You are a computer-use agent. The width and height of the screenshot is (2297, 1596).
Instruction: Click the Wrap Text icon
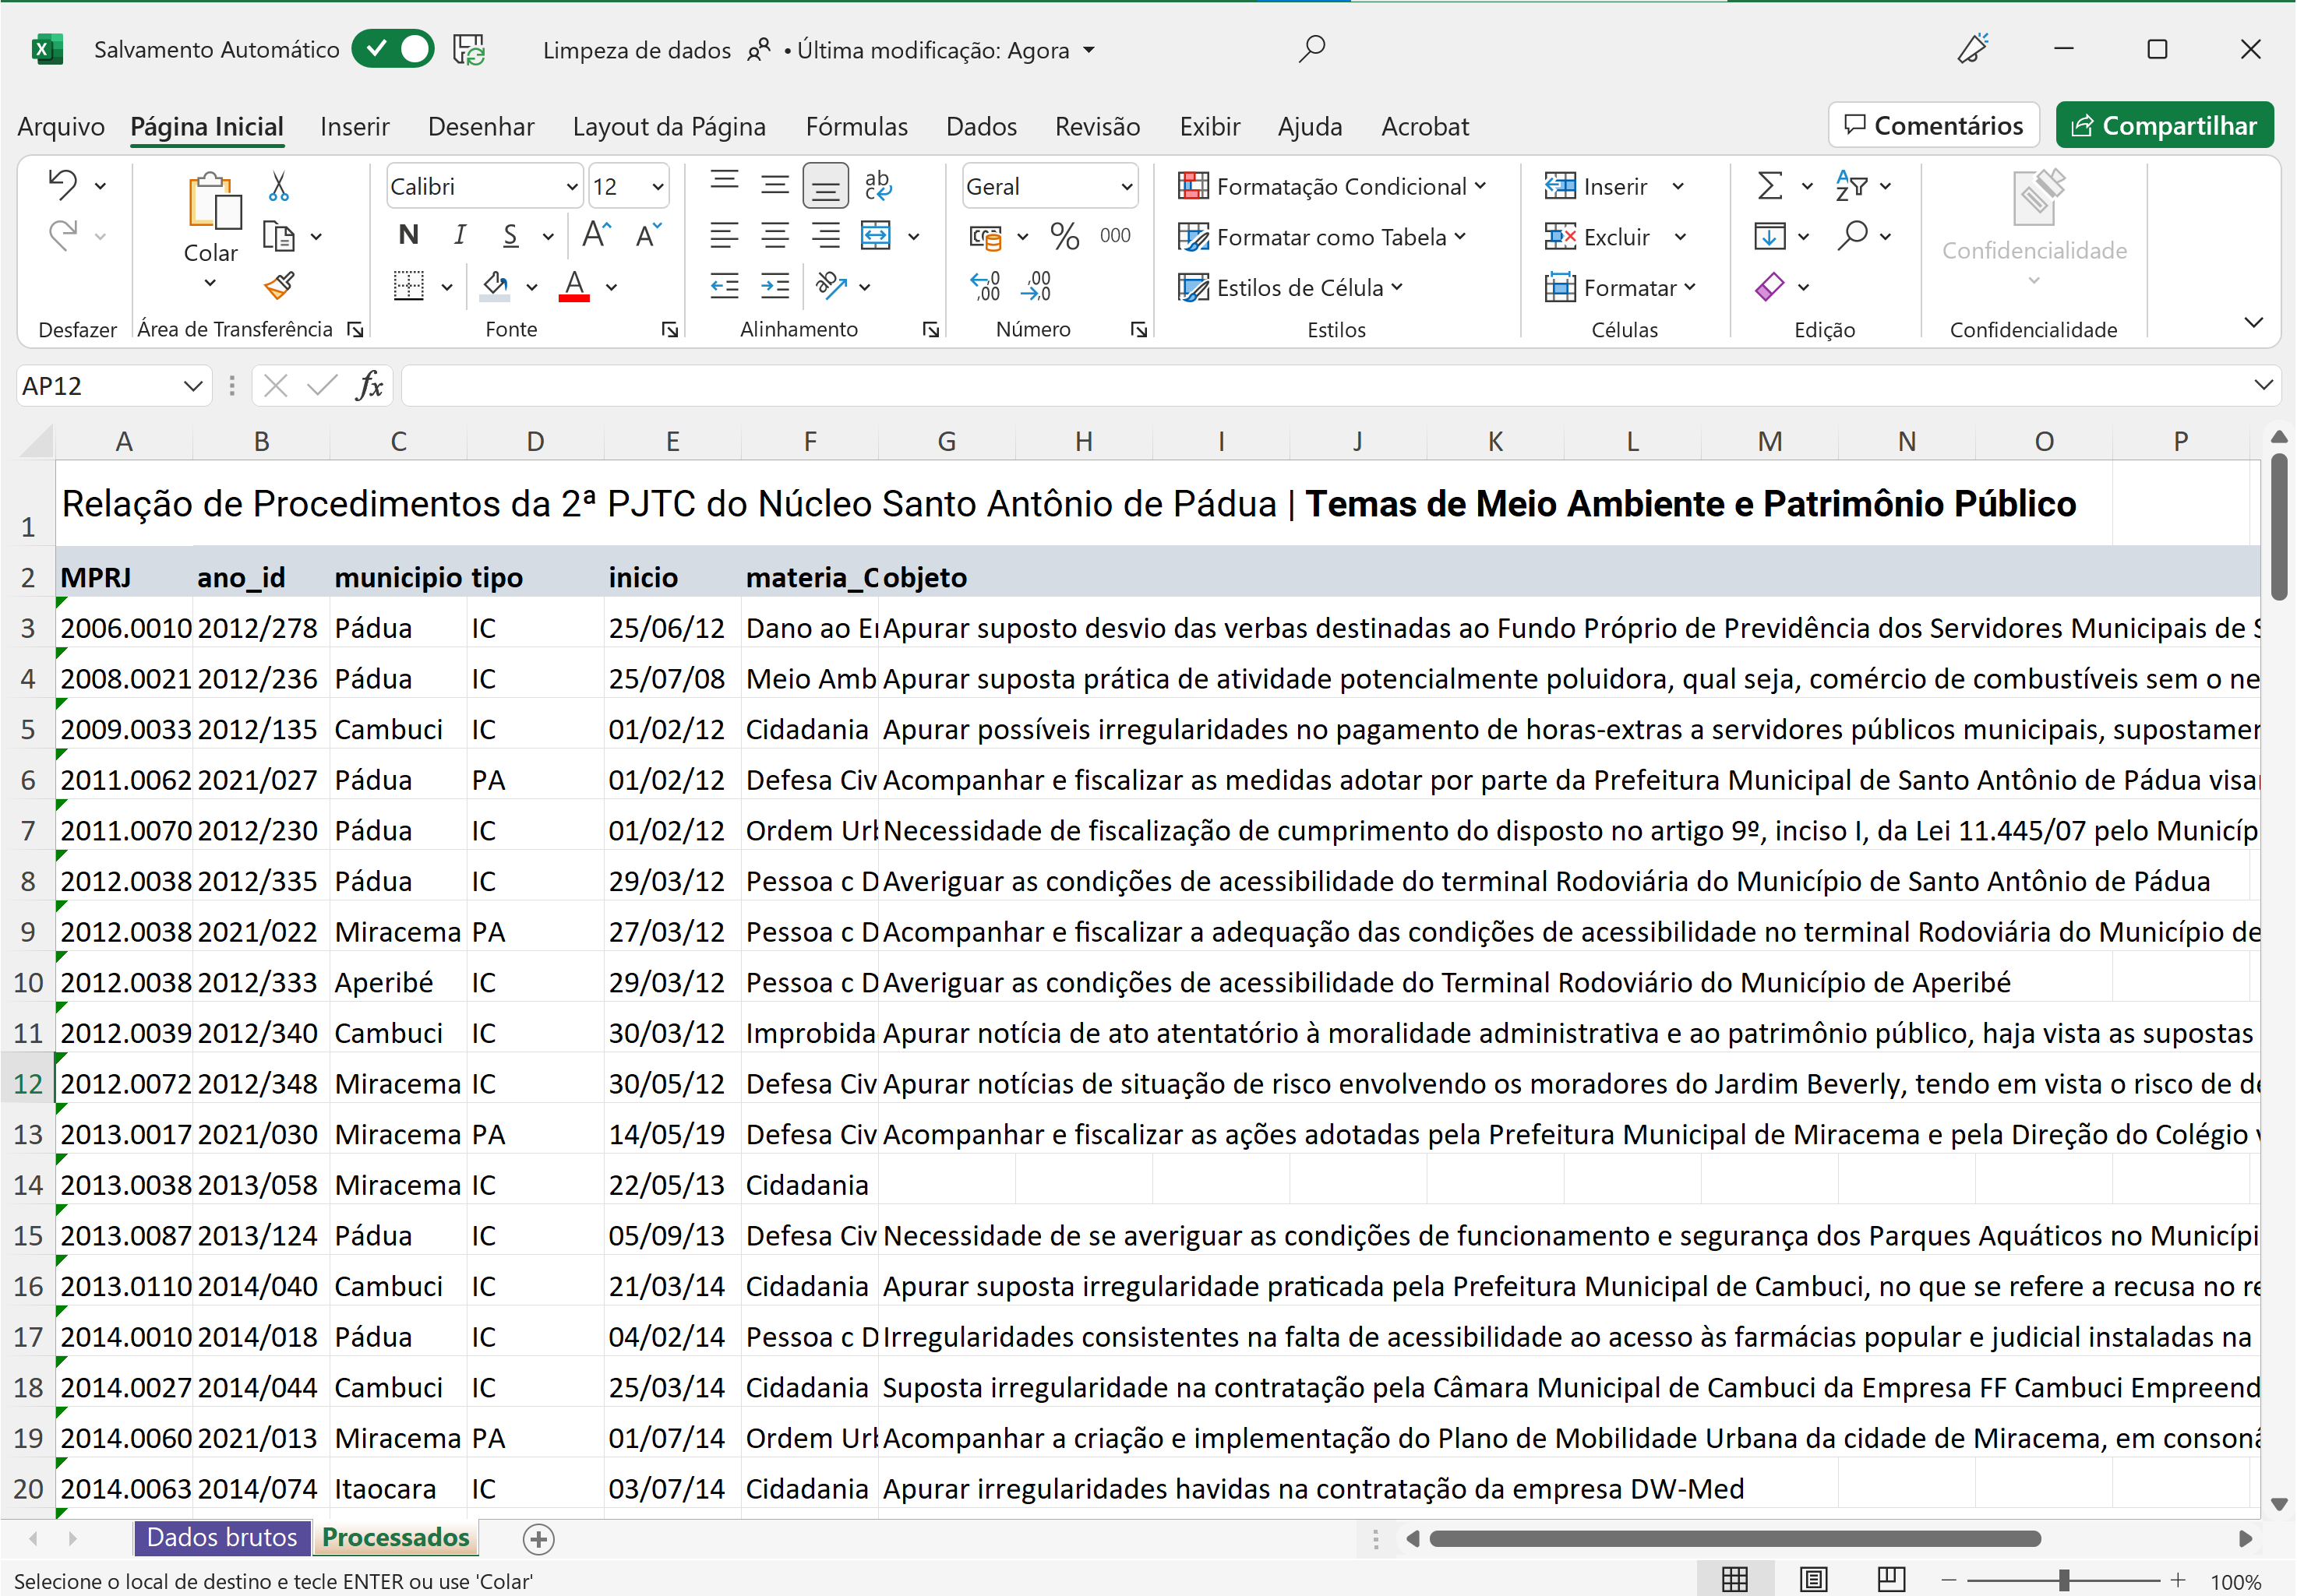coord(877,186)
